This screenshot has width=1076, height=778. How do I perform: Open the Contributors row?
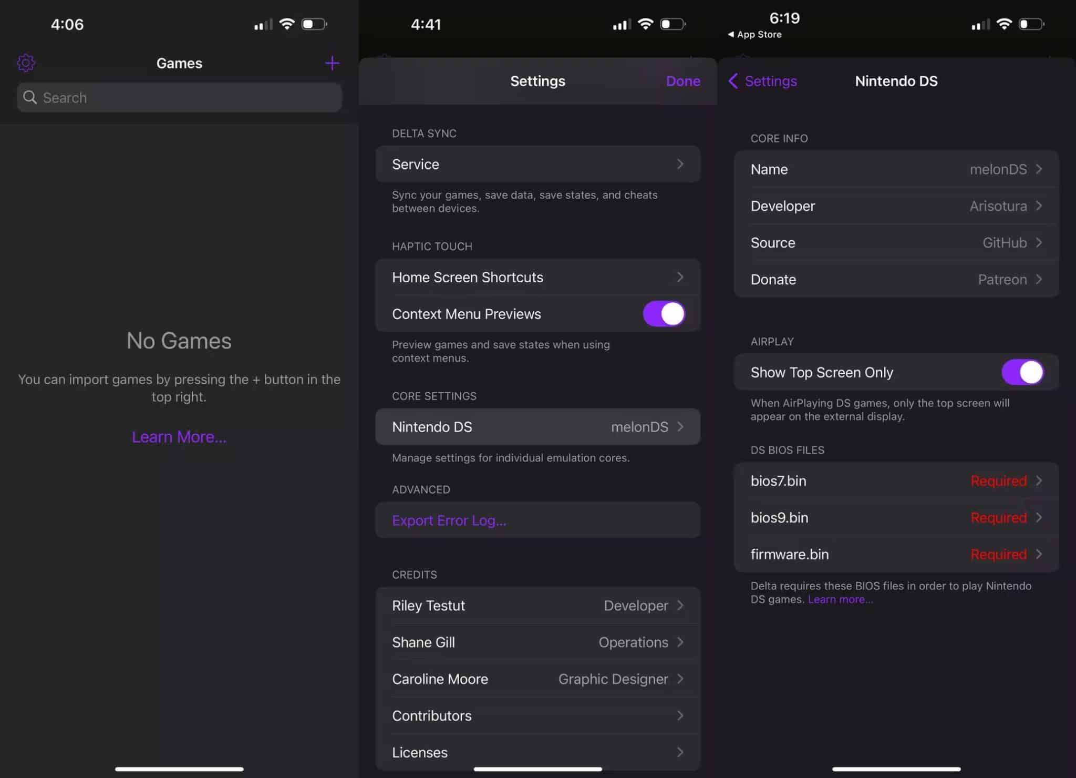537,716
